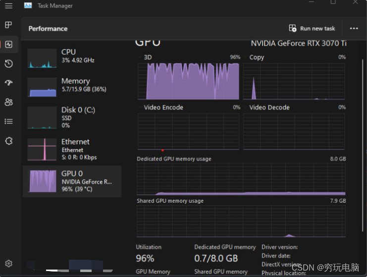The height and width of the screenshot is (277, 367).
Task: Open the Video Encode engine dropdown
Action: tap(140, 107)
